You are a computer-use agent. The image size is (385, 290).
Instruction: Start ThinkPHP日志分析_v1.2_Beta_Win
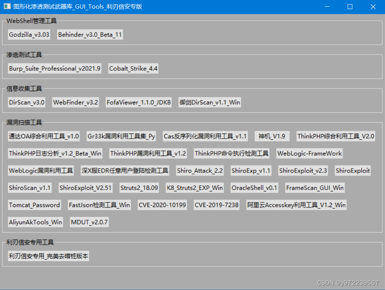pyautogui.click(x=55, y=153)
